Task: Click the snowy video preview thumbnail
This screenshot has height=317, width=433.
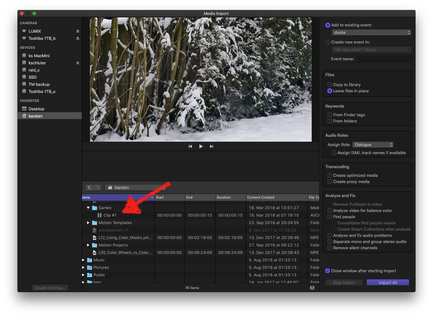Action: pyautogui.click(x=201, y=80)
